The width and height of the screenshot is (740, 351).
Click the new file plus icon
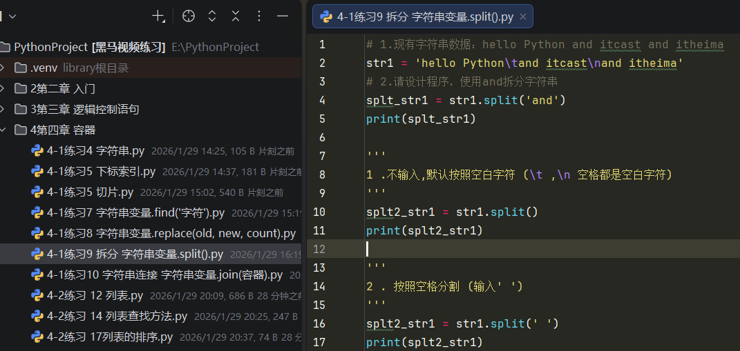click(x=158, y=16)
